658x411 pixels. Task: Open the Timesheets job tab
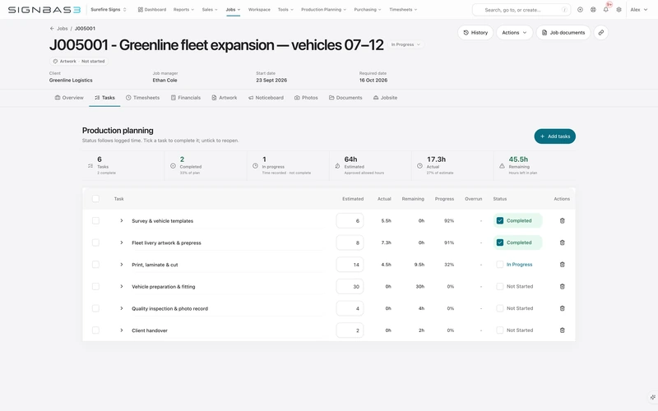tap(142, 98)
